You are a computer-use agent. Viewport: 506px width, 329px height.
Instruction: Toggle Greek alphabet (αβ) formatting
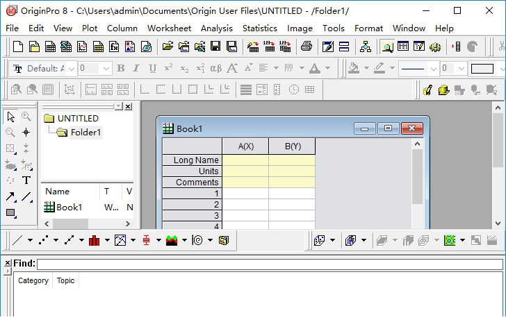coord(216,68)
